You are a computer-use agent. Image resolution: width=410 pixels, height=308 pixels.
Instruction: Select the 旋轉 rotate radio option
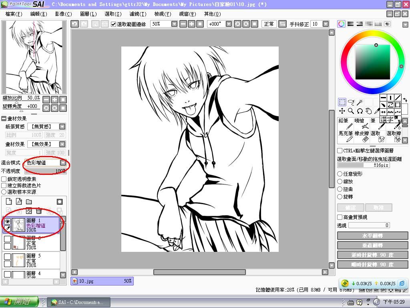click(x=340, y=197)
